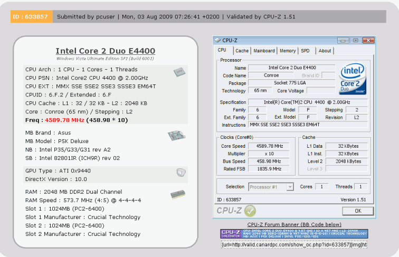
Task: Click the Intel Core 2 Duo logo
Action: click(353, 79)
